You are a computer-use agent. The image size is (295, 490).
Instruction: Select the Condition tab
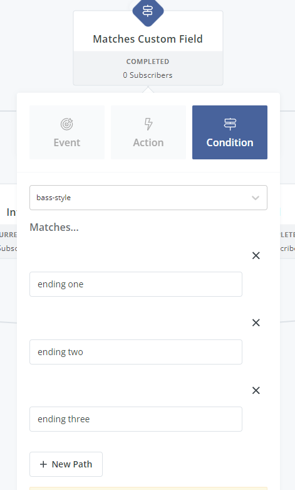(x=230, y=132)
